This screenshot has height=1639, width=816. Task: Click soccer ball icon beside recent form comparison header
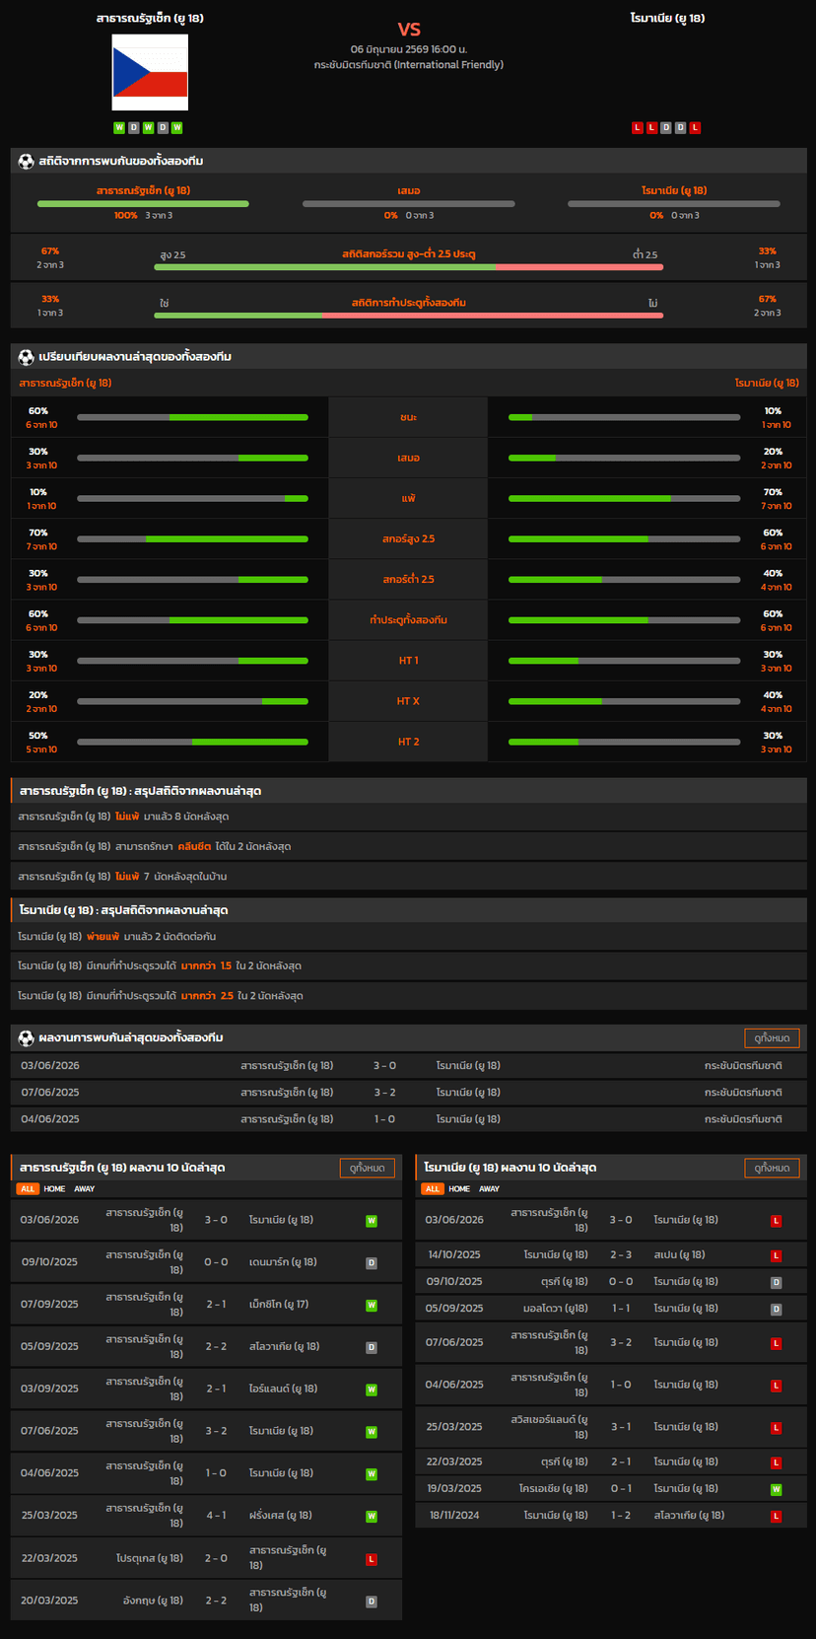point(26,356)
